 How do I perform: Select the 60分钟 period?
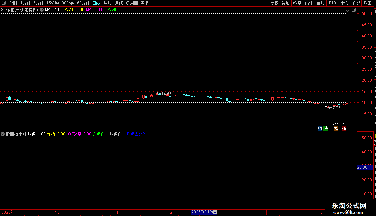click(83, 3)
